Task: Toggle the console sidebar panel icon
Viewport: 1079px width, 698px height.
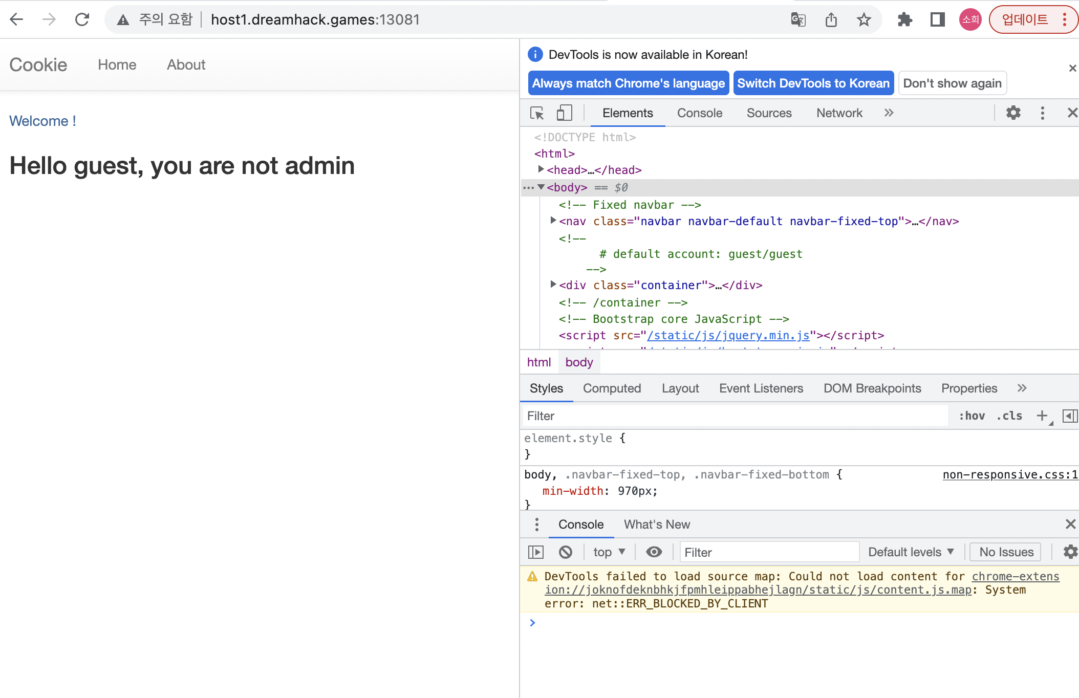Action: (x=535, y=552)
